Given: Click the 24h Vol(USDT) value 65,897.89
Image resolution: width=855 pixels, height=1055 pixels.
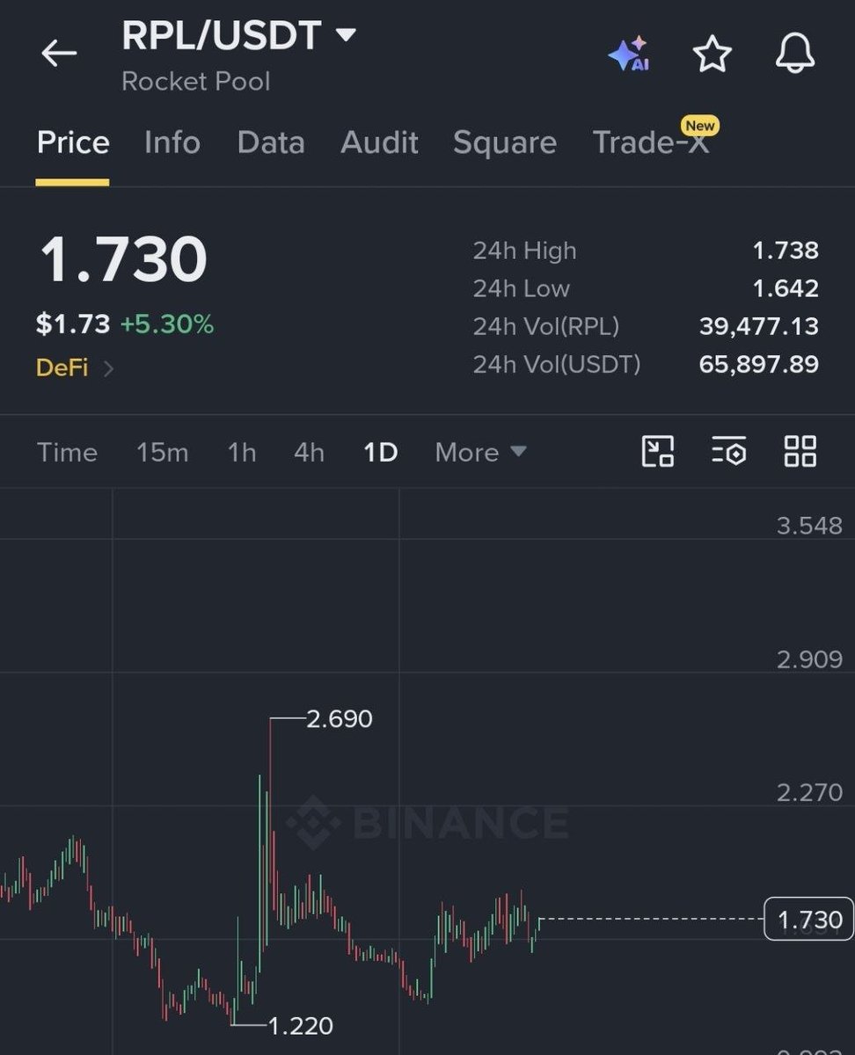Looking at the screenshot, I should [x=759, y=364].
